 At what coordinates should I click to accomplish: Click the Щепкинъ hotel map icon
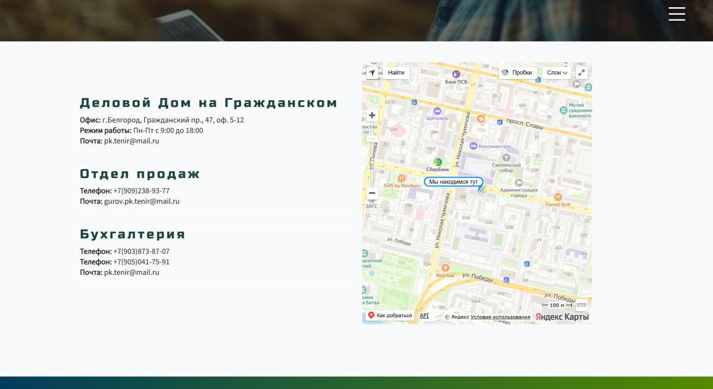pyautogui.click(x=437, y=111)
